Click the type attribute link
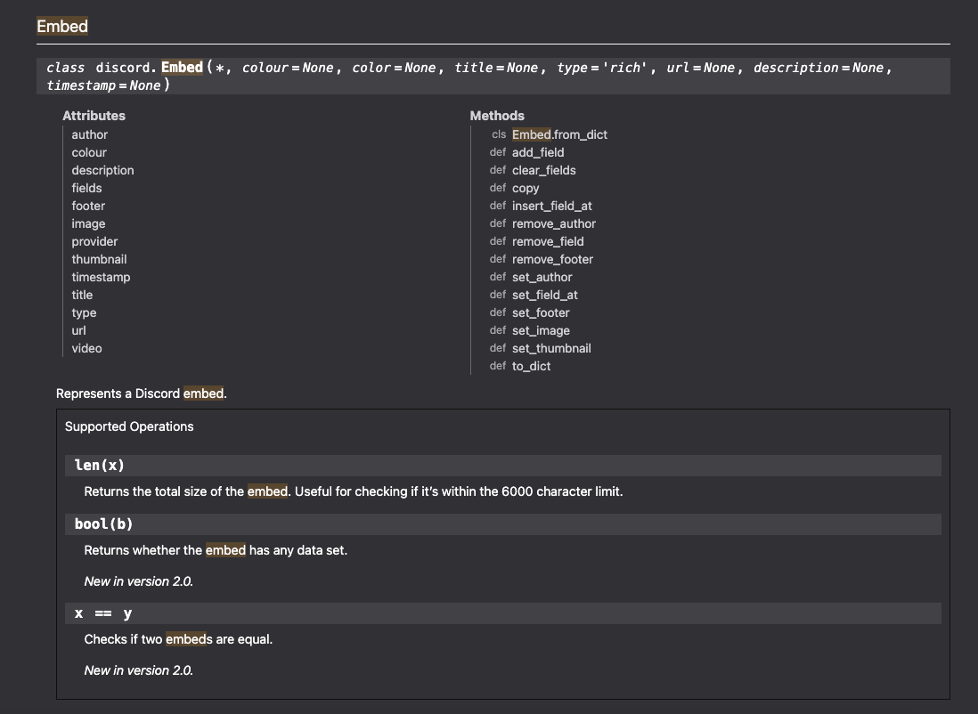Screen dimensions: 978x714 click(84, 312)
